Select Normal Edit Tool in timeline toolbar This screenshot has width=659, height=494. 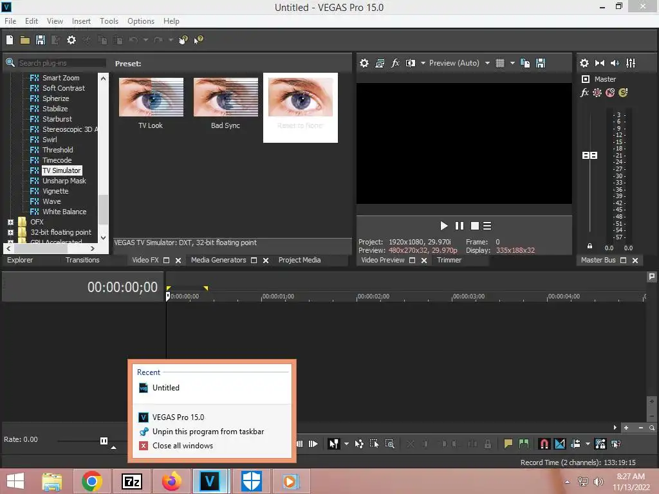point(334,444)
